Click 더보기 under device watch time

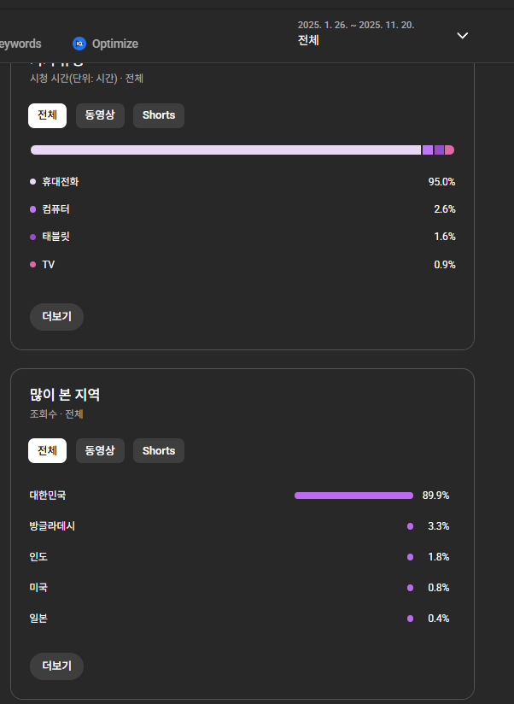click(56, 317)
